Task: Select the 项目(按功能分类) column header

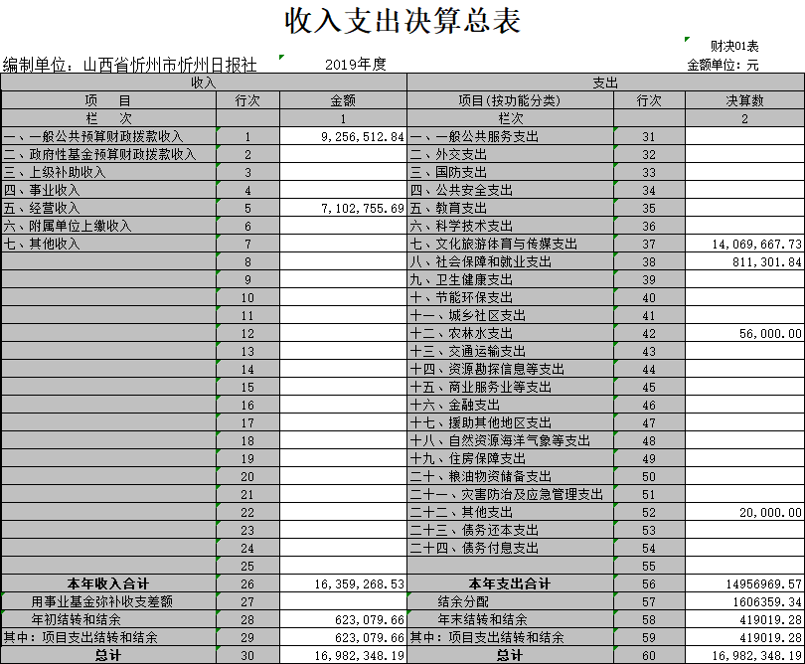Action: point(509,100)
